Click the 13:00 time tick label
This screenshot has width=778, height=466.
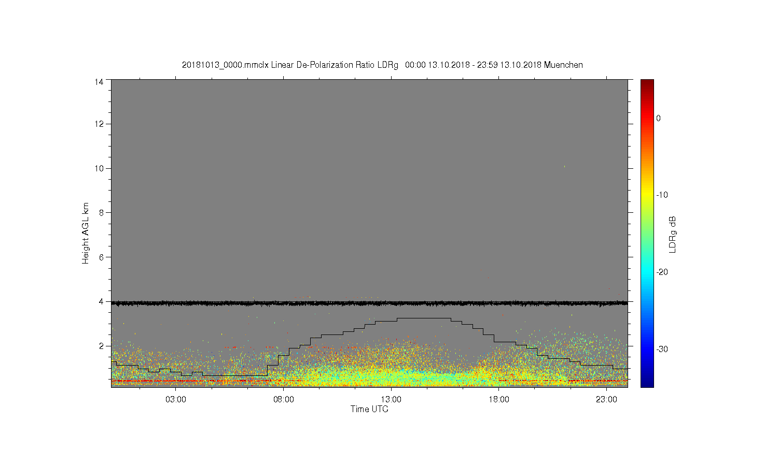click(391, 400)
